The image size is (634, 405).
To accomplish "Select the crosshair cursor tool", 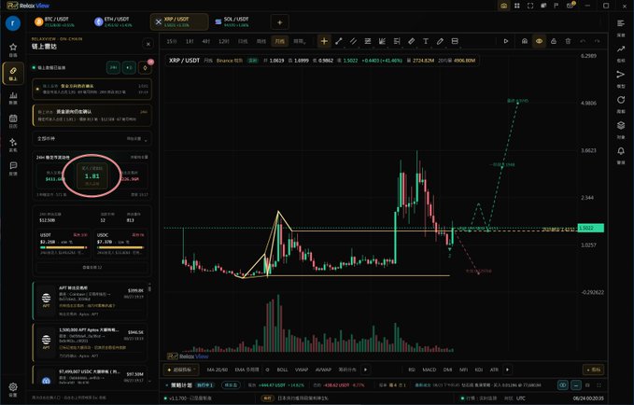I will tap(324, 41).
